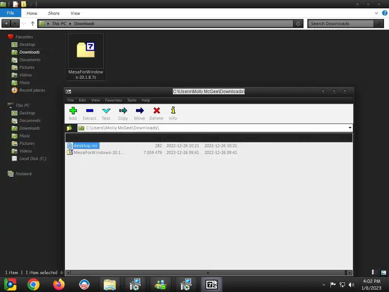Screen dimensions: 389x292
Task: Switch Explorer to large icons view
Action: (x=384, y=272)
